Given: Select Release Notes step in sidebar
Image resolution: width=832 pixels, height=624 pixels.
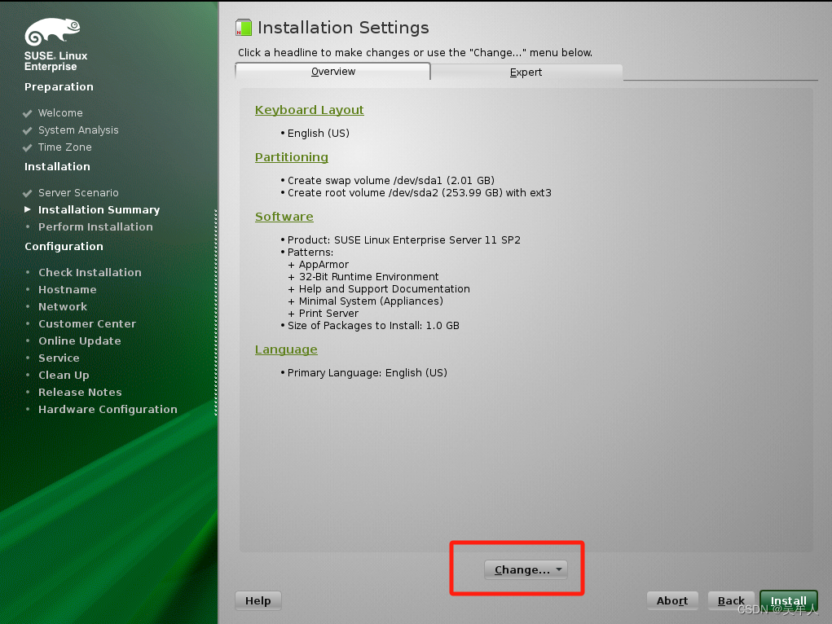Looking at the screenshot, I should (80, 392).
